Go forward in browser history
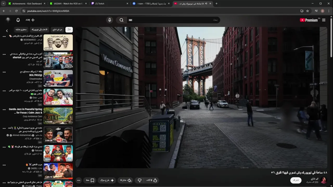333x187 pixels. click(x=10, y=11)
